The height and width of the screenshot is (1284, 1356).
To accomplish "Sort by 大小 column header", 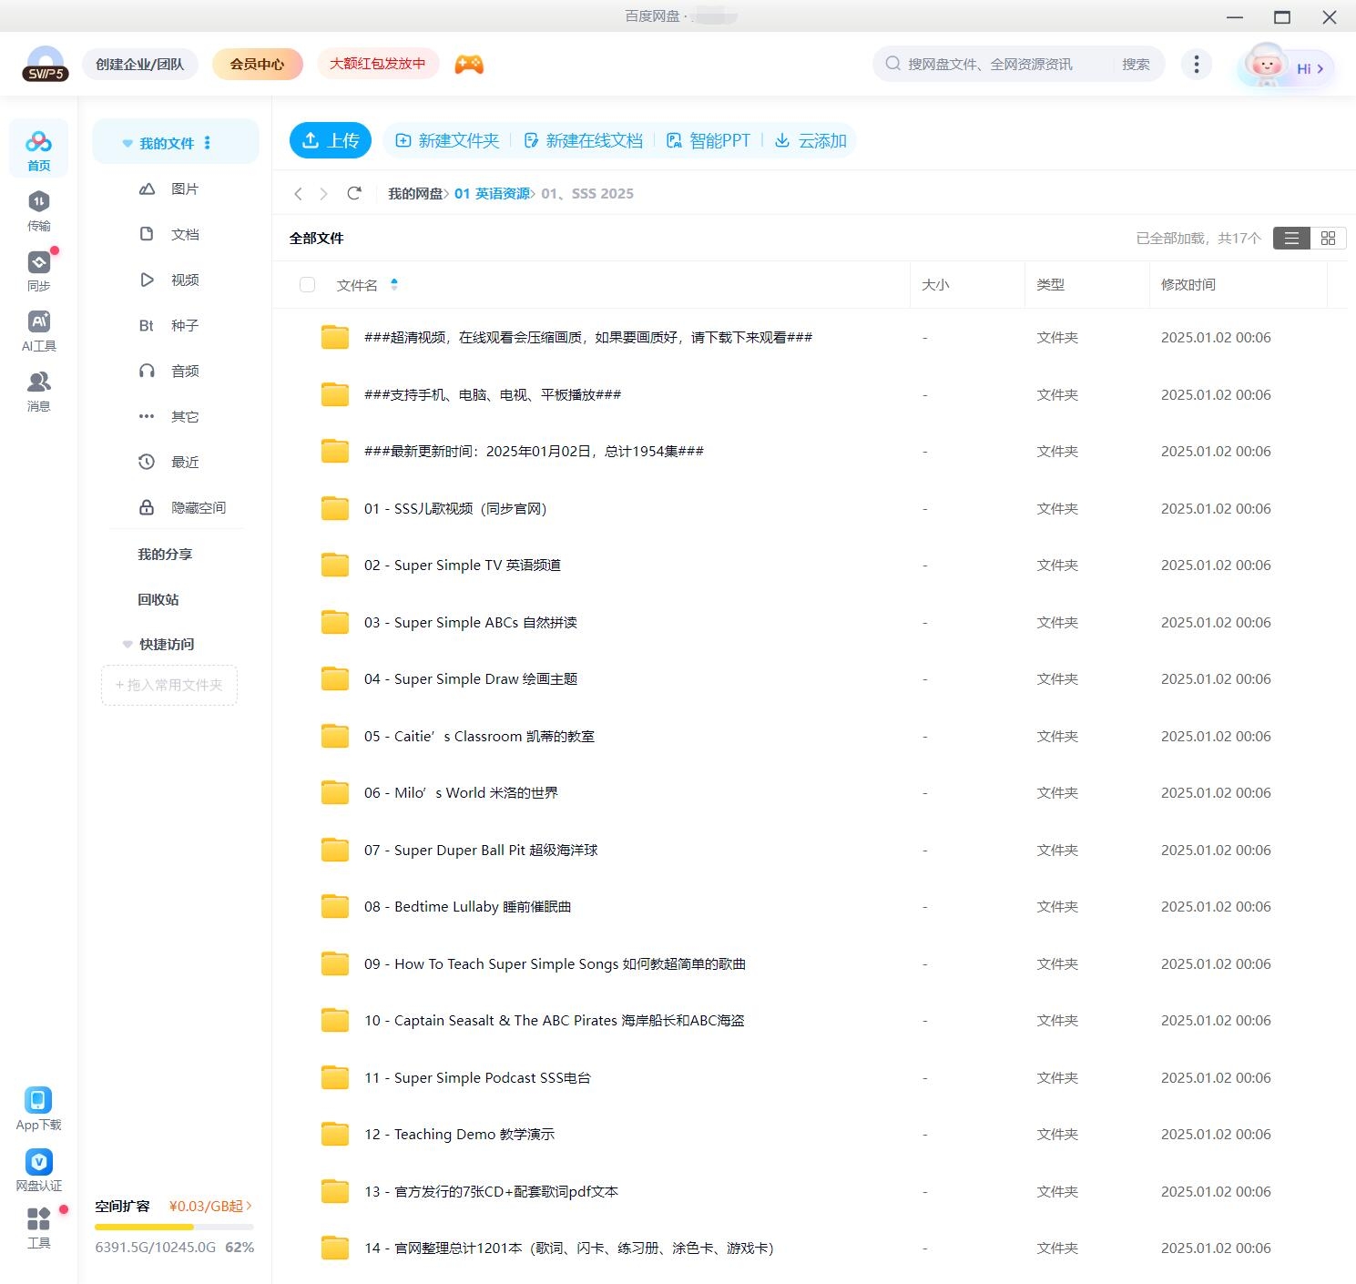I will (x=935, y=285).
